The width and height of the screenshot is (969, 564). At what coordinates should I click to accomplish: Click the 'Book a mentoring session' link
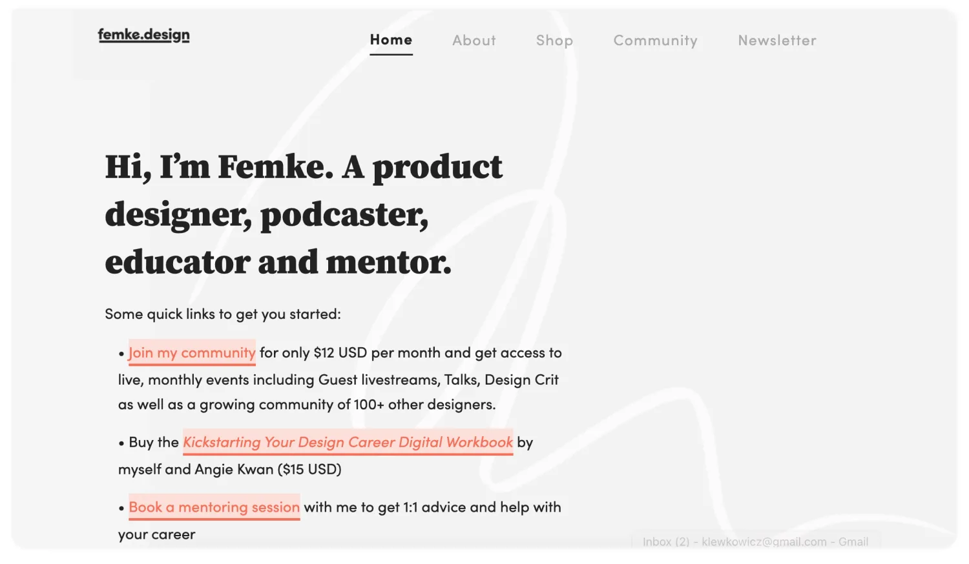point(214,507)
